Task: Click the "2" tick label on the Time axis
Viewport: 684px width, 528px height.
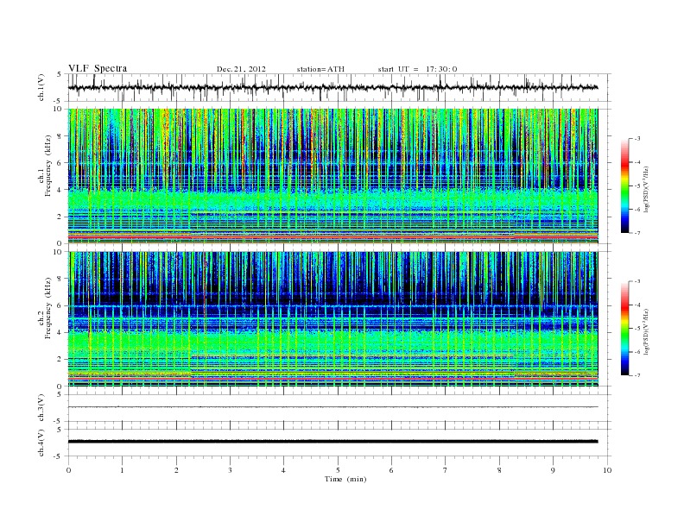Action: point(176,470)
